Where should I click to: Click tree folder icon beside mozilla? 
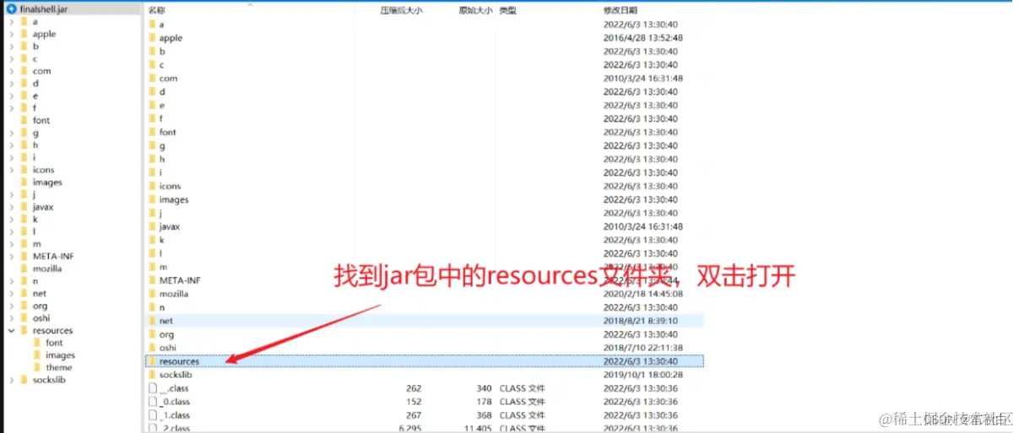(x=24, y=269)
